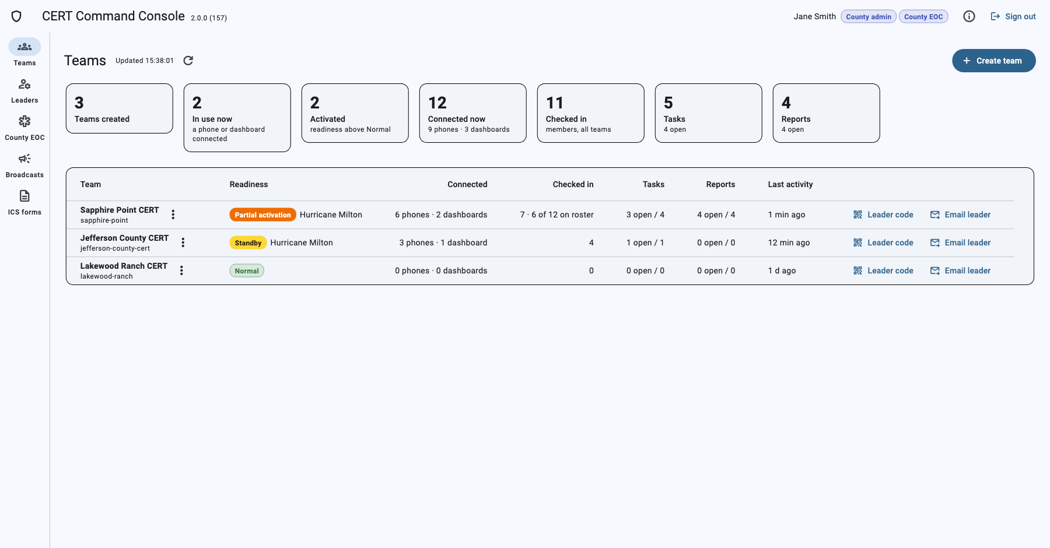
Task: Select the Reports summary card
Action: (x=827, y=113)
